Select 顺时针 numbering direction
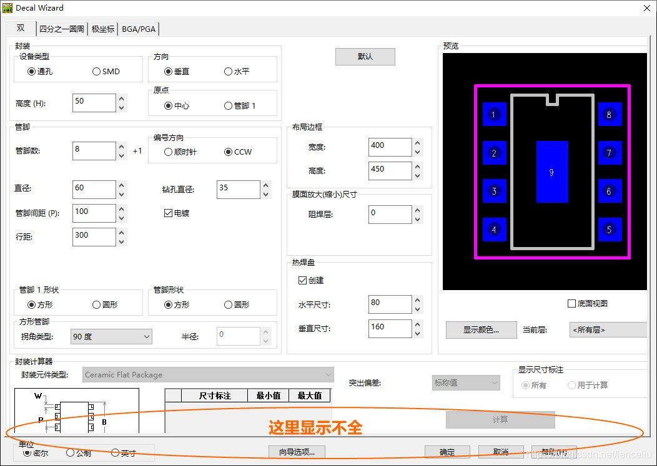This screenshot has width=657, height=466. (169, 152)
